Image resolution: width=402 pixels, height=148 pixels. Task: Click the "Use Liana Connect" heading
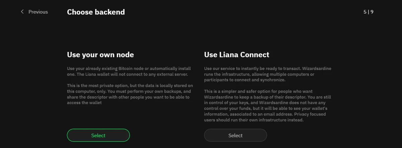pyautogui.click(x=237, y=55)
